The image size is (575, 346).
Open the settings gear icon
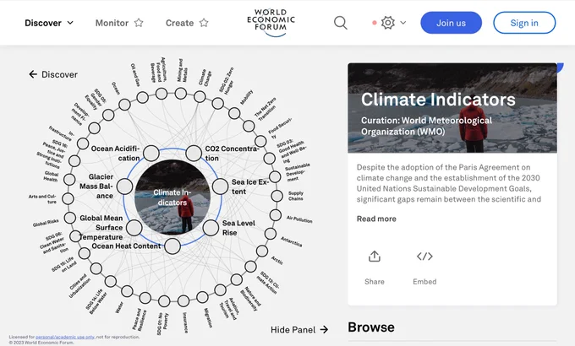tap(387, 23)
